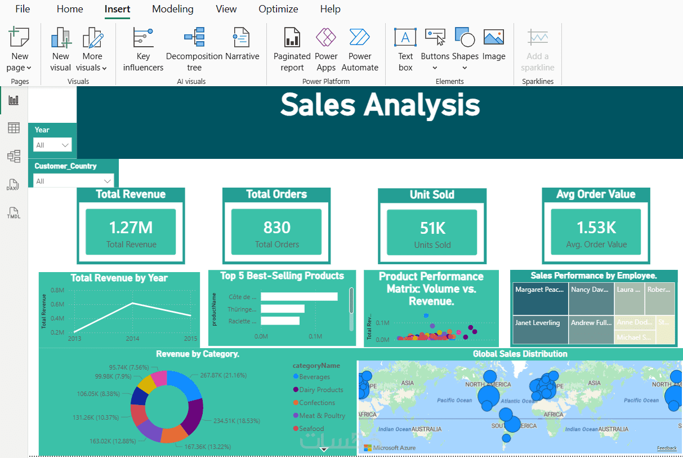This screenshot has height=458, width=683.
Task: Open the Buttons element menu
Action: [x=435, y=50]
